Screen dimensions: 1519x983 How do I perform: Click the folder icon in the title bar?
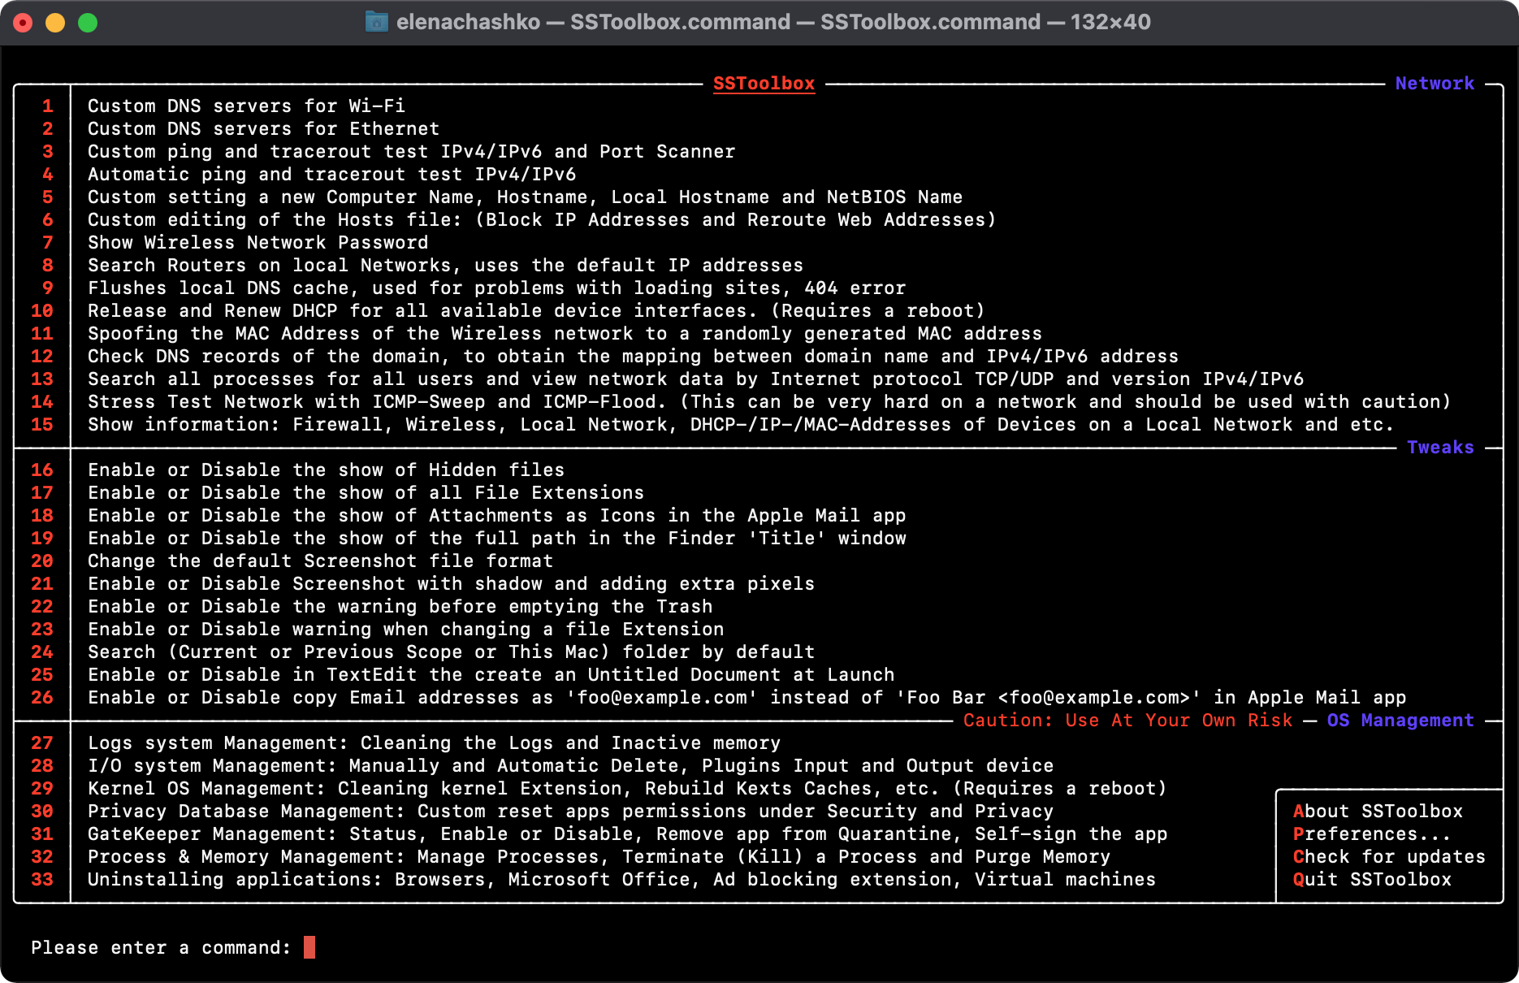[376, 22]
